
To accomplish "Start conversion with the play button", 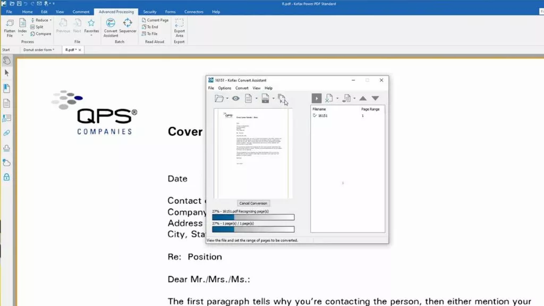I will click(x=317, y=98).
